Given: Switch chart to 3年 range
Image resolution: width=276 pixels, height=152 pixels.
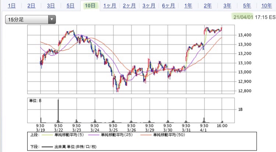Looking at the screenshot, I should pyautogui.click(x=227, y=6).
